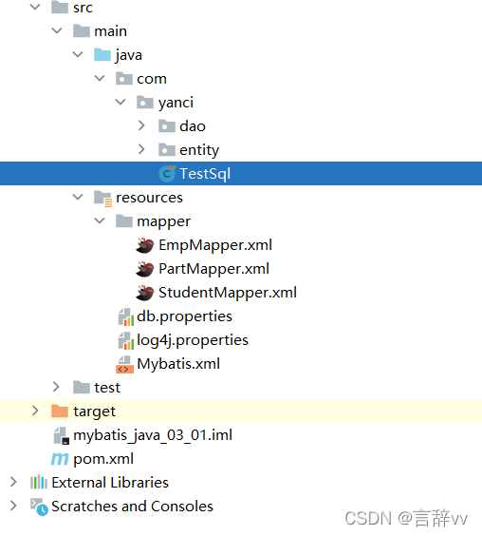Click the 'resources' folder label
The image size is (482, 536).
coord(150,198)
